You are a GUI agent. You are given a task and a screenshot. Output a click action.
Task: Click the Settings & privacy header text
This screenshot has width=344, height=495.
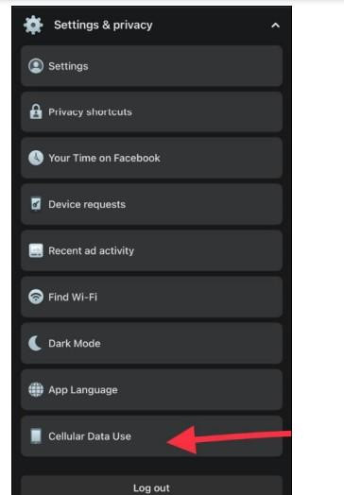pyautogui.click(x=103, y=25)
